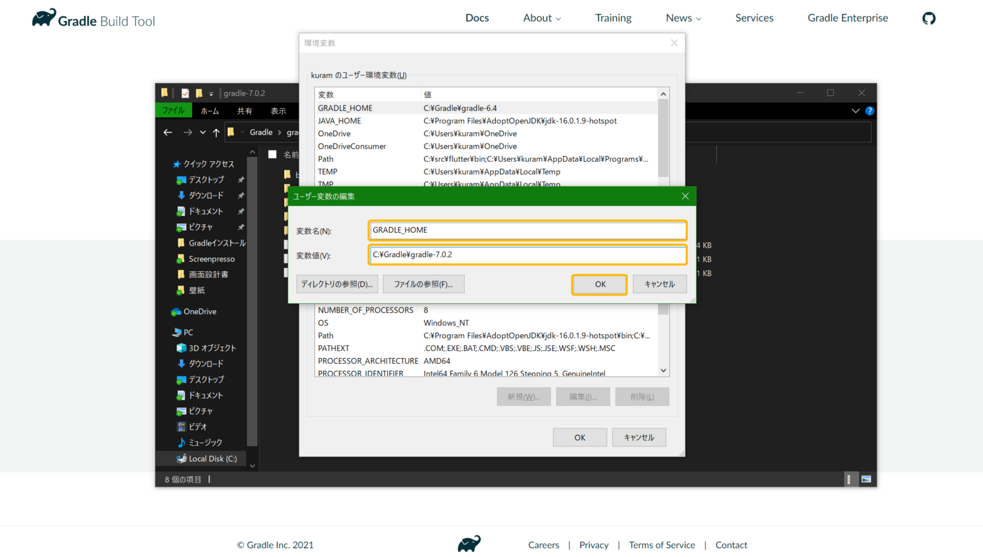983x557 pixels.
Task: Click the back arrow in File Explorer
Action: pyautogui.click(x=168, y=132)
